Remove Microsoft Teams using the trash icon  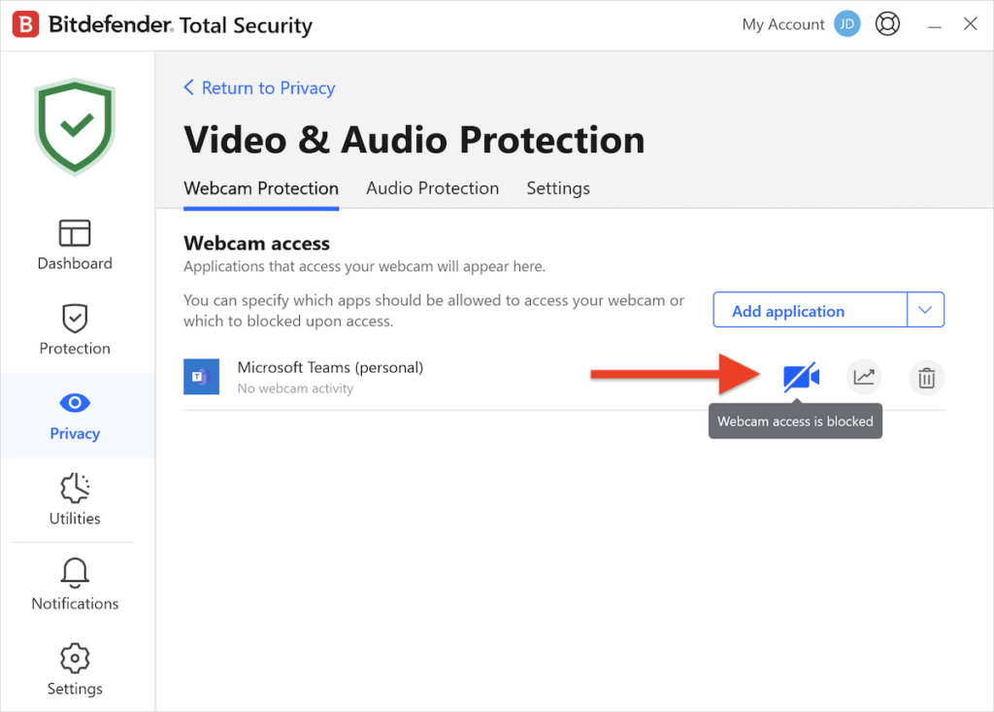tap(926, 377)
